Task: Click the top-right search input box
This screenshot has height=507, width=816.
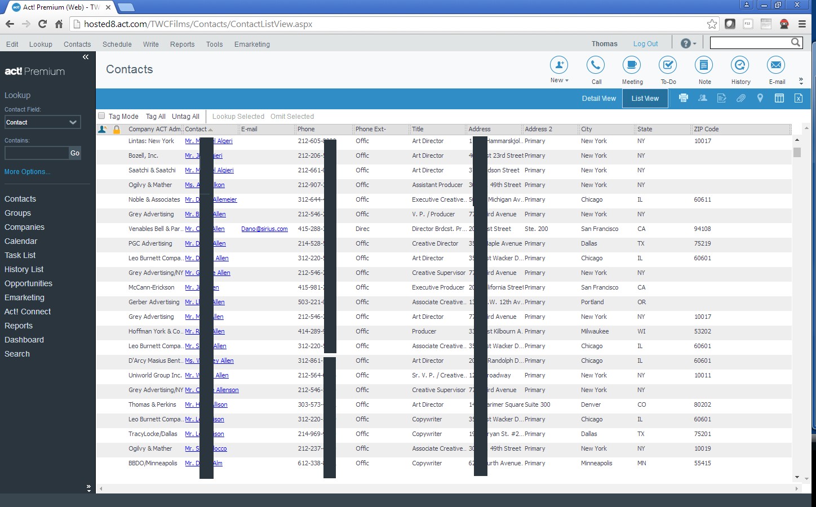Action: pyautogui.click(x=750, y=42)
